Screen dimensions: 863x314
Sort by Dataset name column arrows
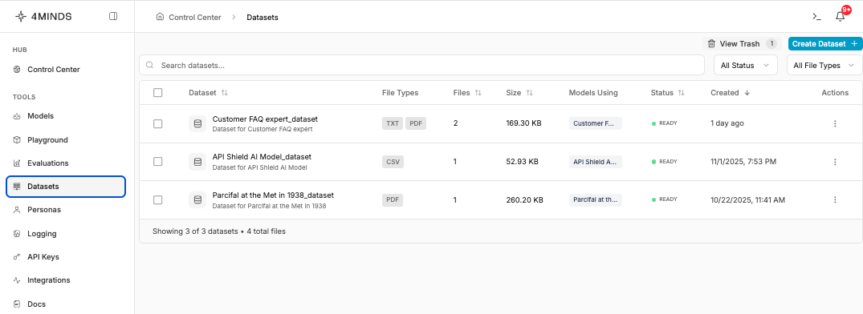click(x=225, y=93)
